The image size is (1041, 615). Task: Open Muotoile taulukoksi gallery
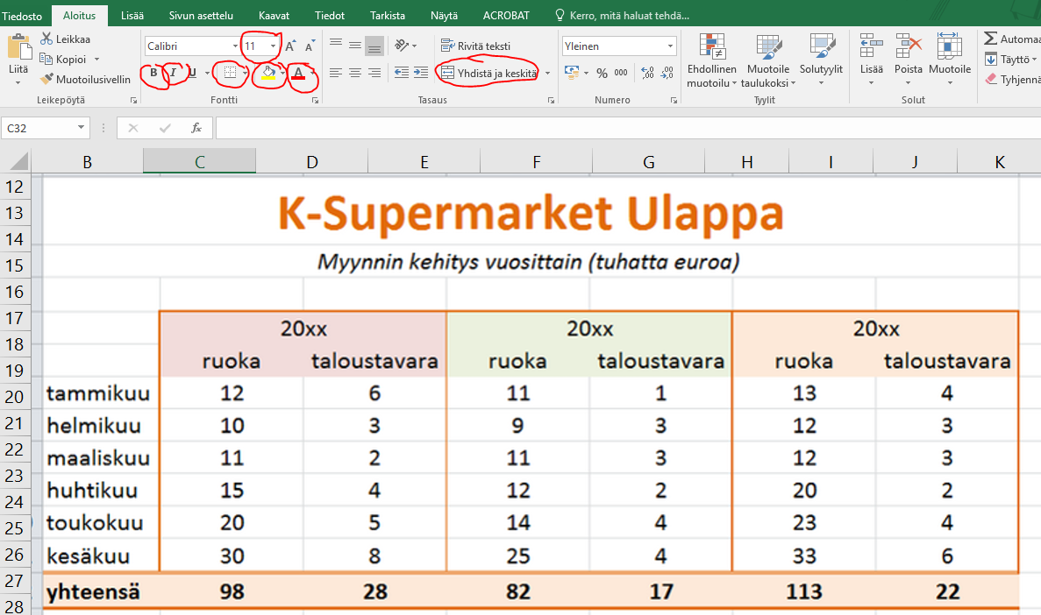(x=768, y=61)
